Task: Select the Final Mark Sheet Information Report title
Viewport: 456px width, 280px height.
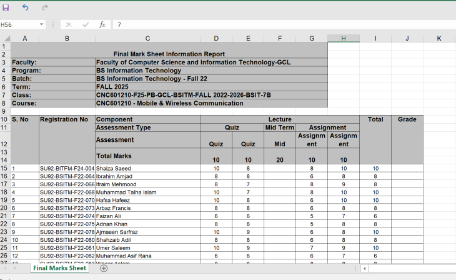Action: click(x=169, y=54)
